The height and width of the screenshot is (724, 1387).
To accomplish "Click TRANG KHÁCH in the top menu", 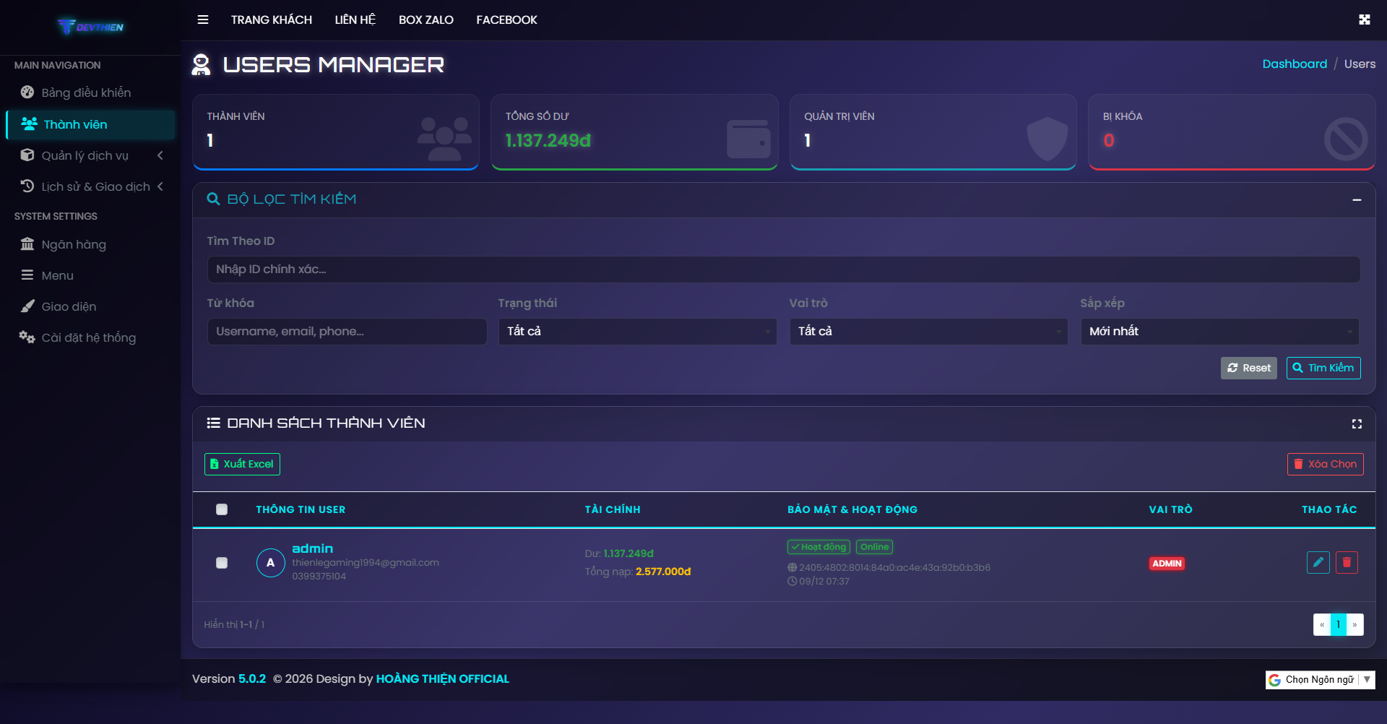I will tap(272, 20).
